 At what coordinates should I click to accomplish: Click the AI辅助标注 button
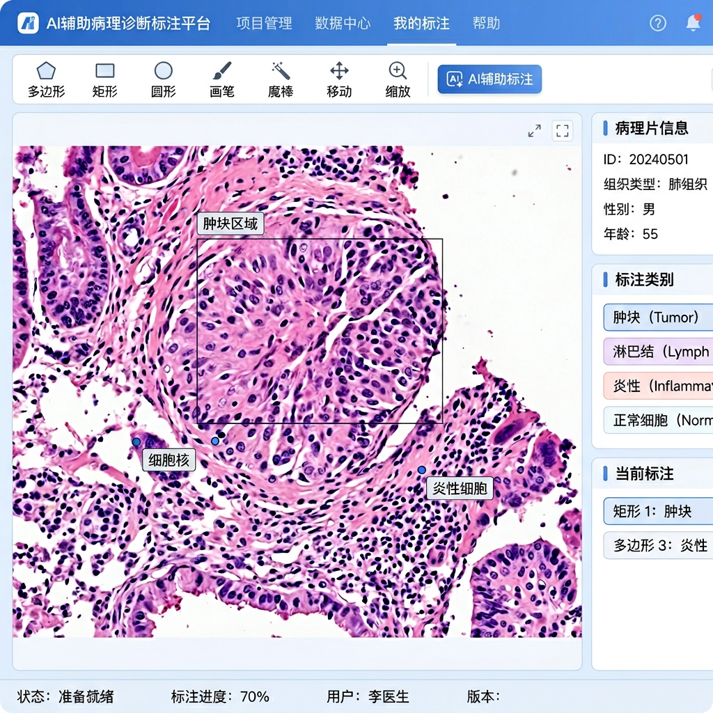click(x=489, y=79)
